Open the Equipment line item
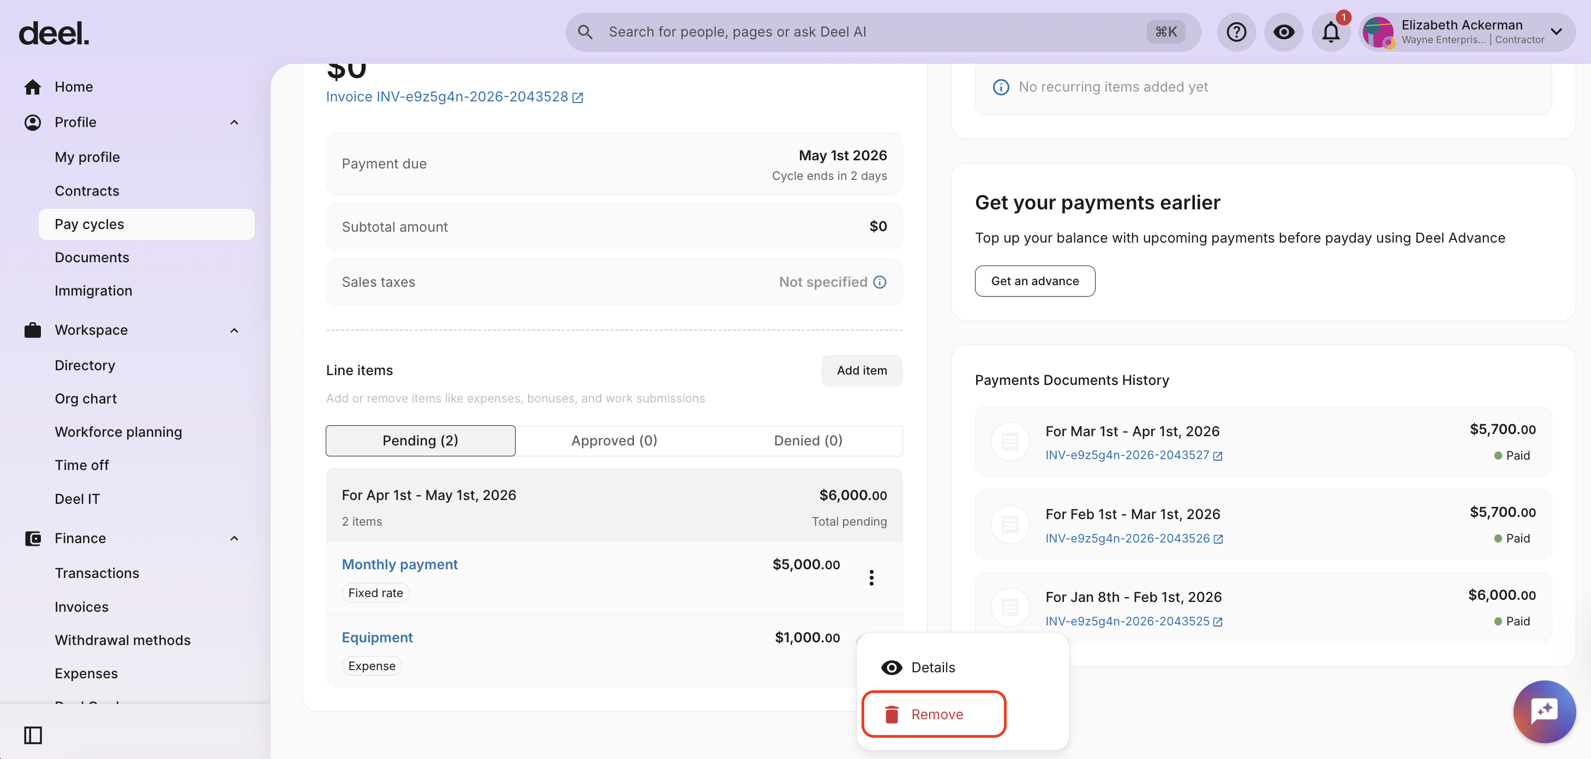The image size is (1591, 759). pos(378,637)
